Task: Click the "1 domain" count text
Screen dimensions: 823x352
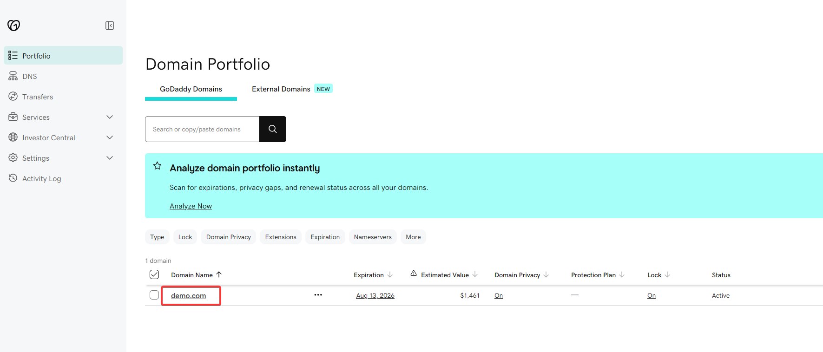Action: (158, 261)
